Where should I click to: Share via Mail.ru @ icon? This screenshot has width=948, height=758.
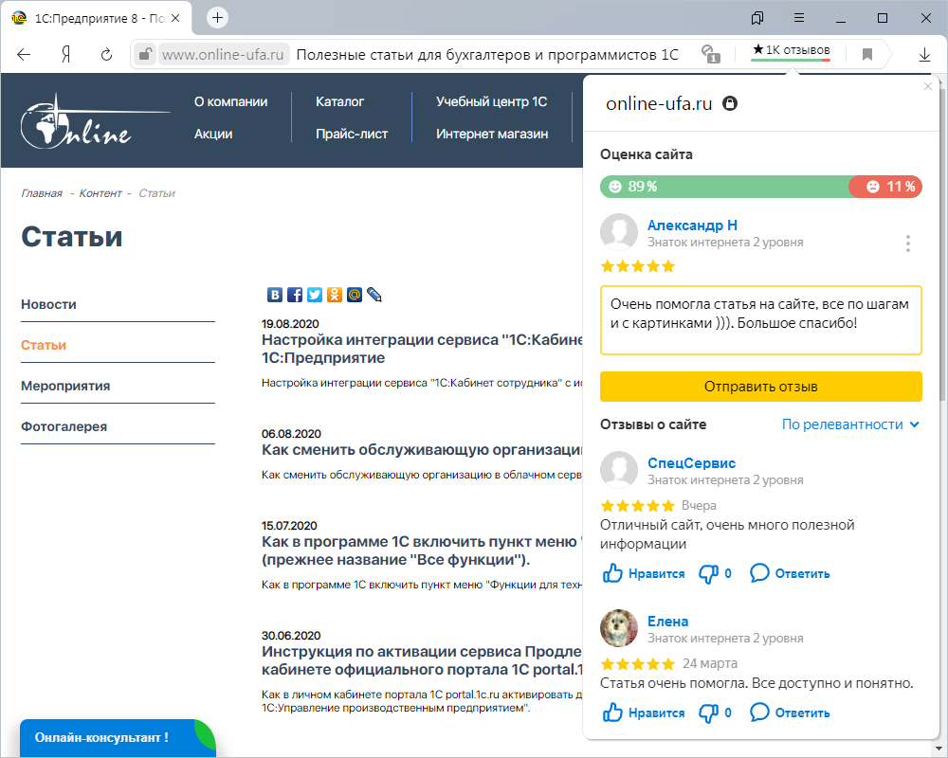355,295
